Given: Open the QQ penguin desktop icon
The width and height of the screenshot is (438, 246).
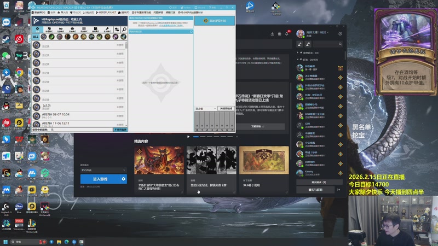Looking at the screenshot, I should tap(6, 106).
